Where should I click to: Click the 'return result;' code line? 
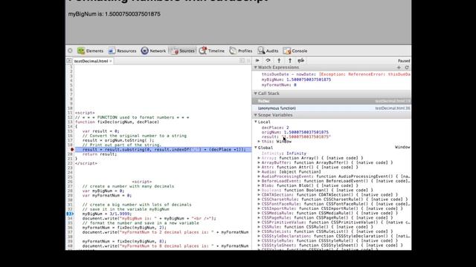(x=100, y=154)
